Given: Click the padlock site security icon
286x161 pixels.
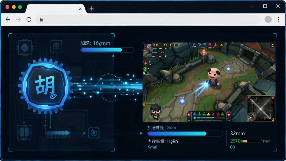Looking at the screenshot, I should 41,20.
